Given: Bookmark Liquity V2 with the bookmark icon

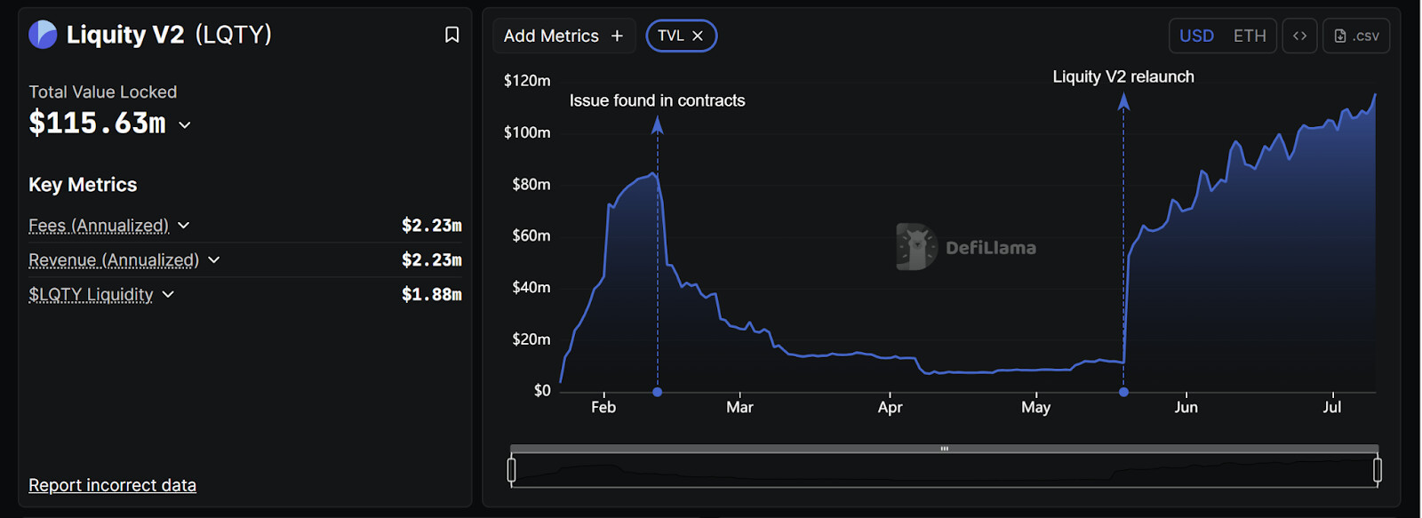Looking at the screenshot, I should (451, 35).
